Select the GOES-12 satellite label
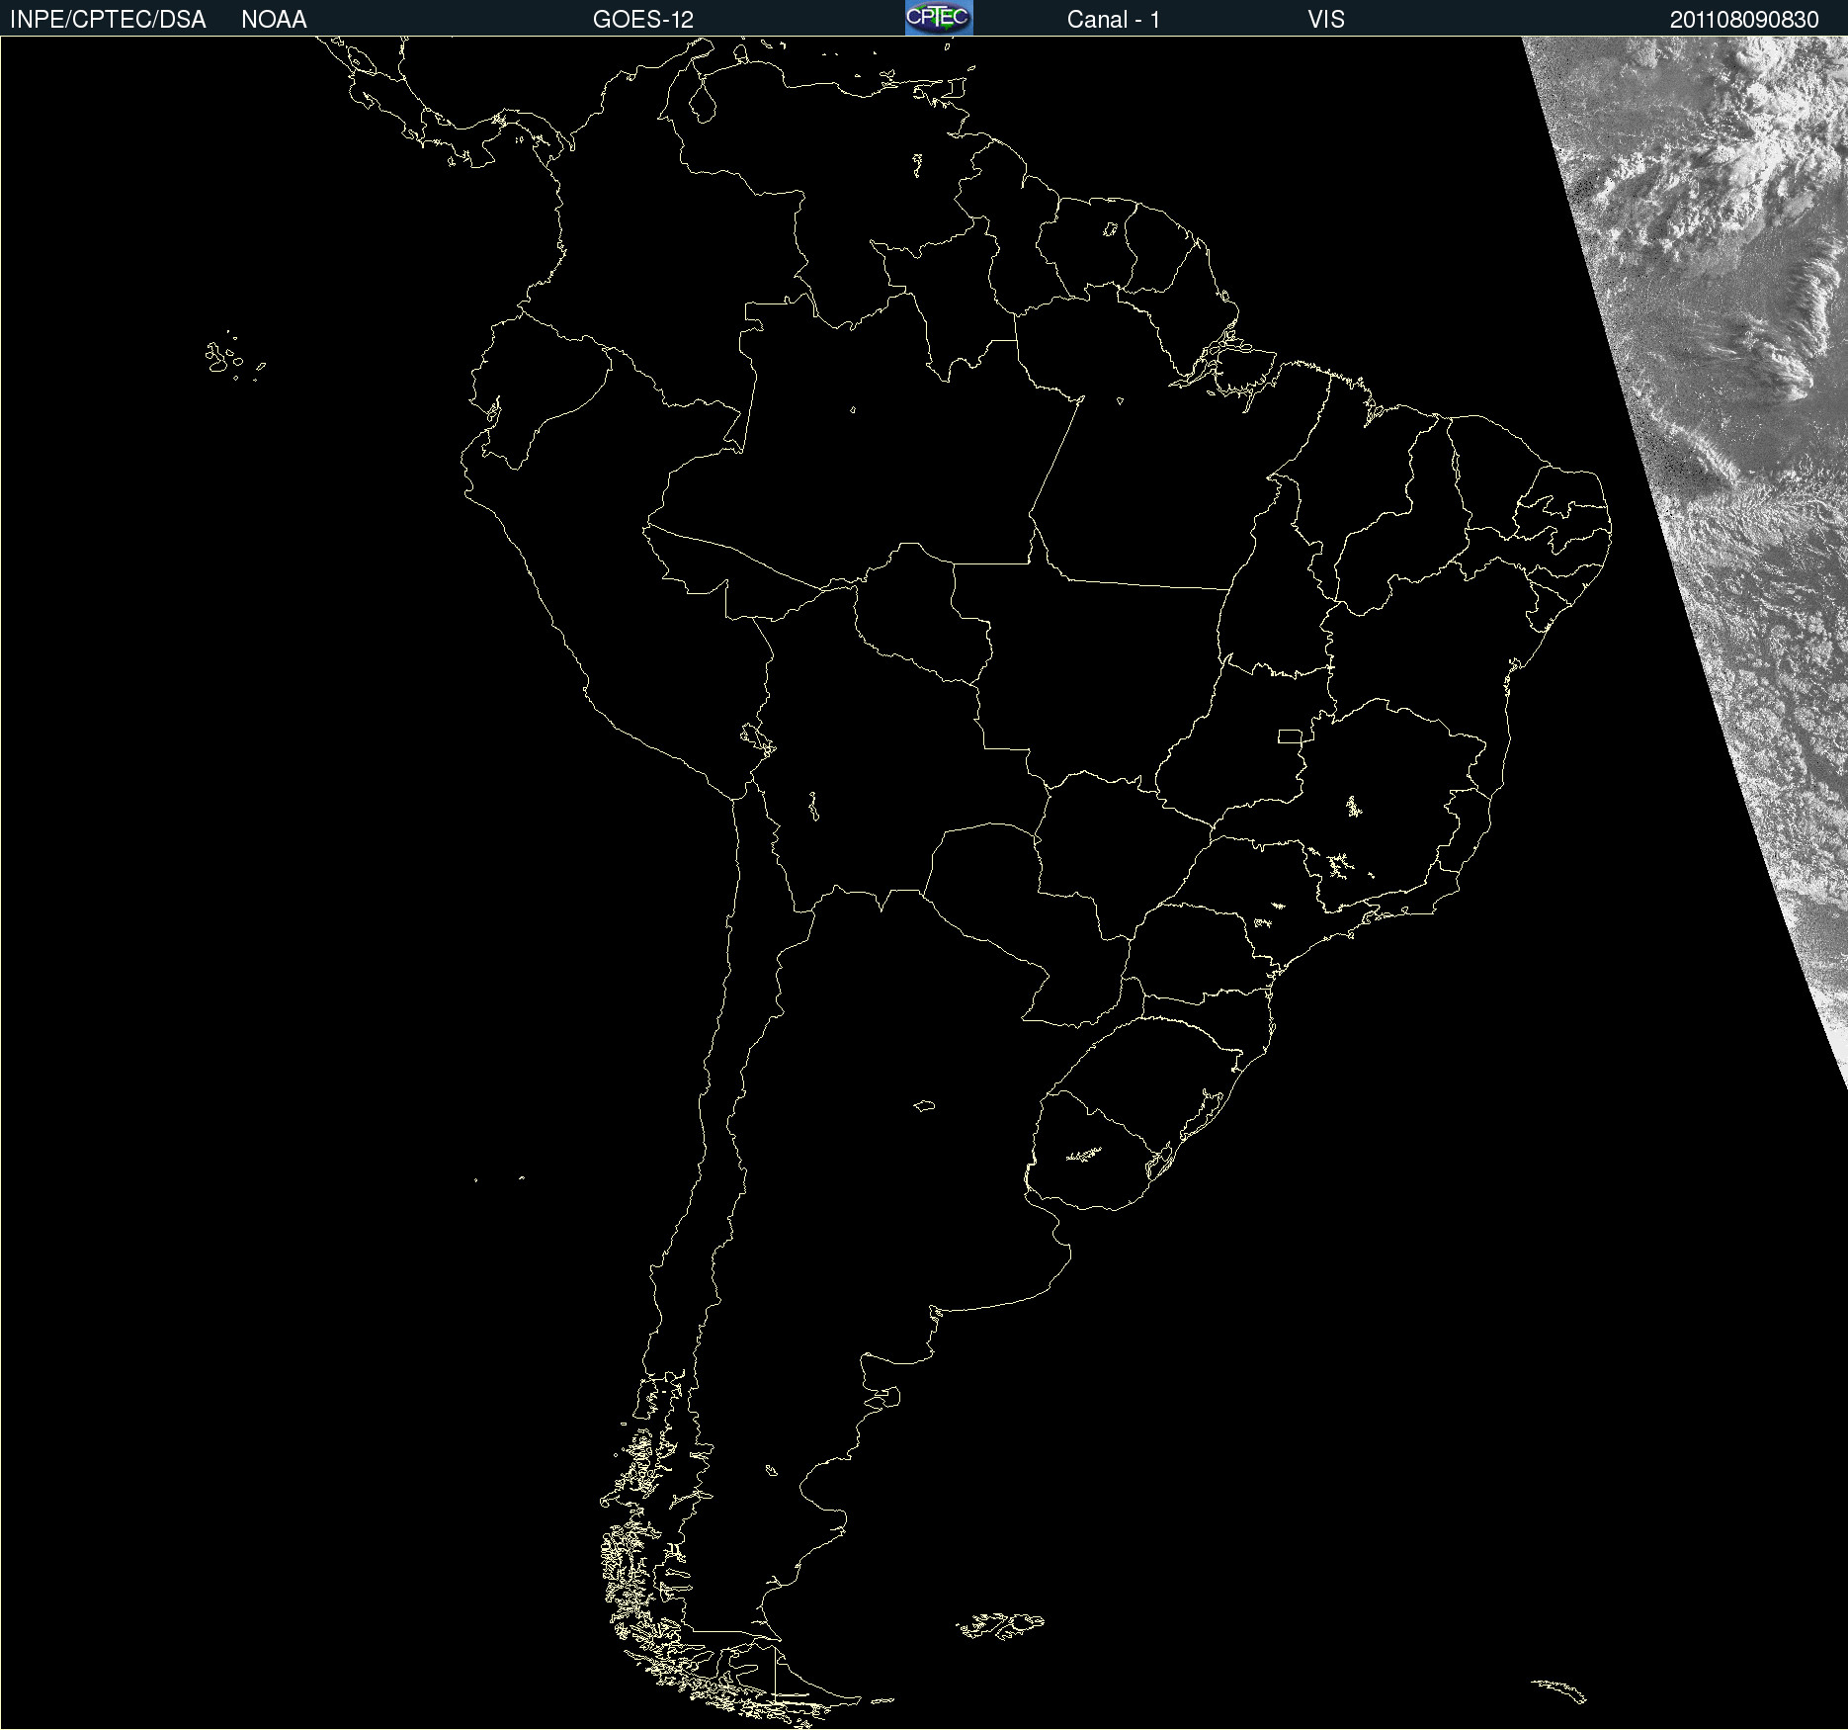Viewport: 1848px width, 1730px height. 643,20
